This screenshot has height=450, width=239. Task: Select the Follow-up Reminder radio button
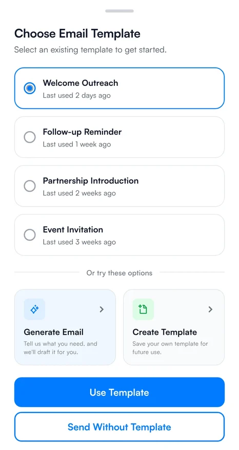tap(30, 137)
